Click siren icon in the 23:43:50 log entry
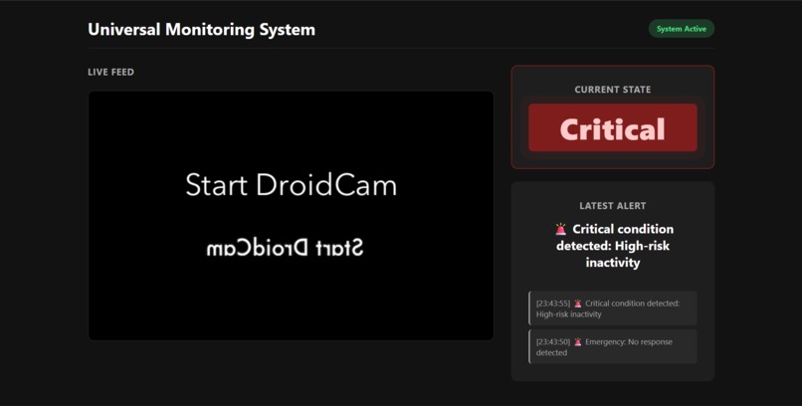The height and width of the screenshot is (406, 802). pyautogui.click(x=578, y=342)
